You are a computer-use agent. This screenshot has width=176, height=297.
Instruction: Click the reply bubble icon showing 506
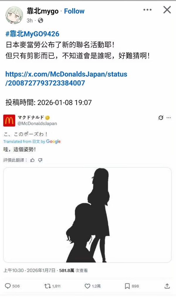tap(8, 286)
